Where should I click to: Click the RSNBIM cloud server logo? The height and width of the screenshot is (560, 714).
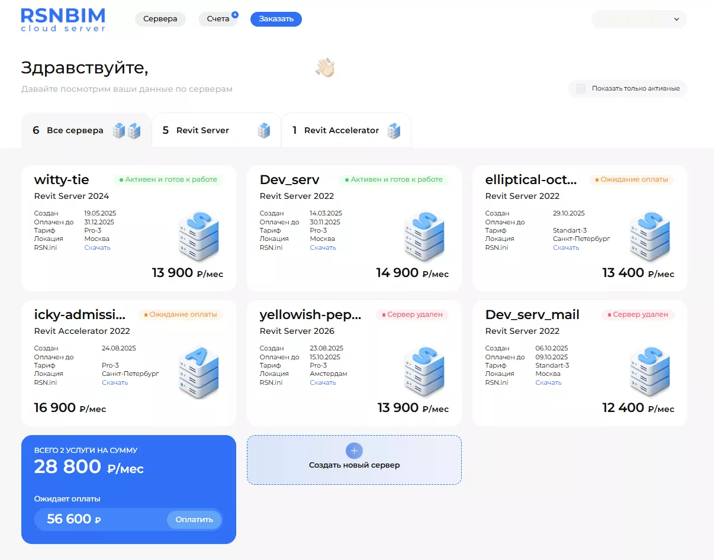click(62, 18)
